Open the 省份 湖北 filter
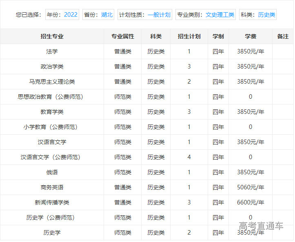The height and width of the screenshot is (242, 295). click(x=99, y=15)
